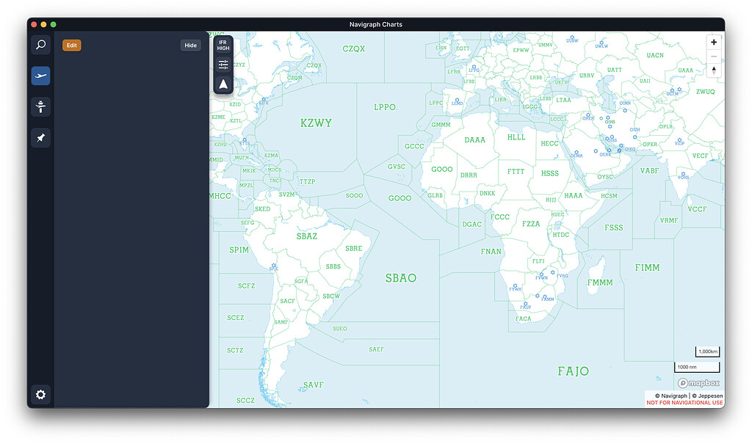Image resolution: width=752 pixels, height=444 pixels.
Task: Select the pinboard pushpin tool
Action: coord(40,137)
